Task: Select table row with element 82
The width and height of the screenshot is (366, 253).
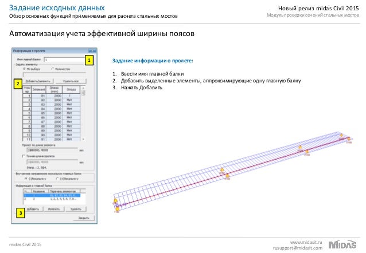Action: (52, 100)
